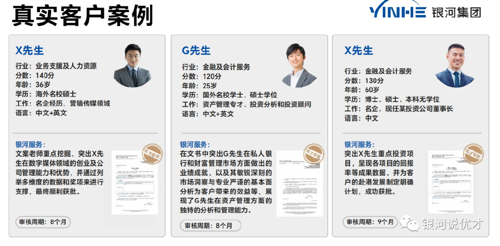Open approval letter thumbnail in 审核周期 9个月 card
The width and height of the screenshot is (500, 246).
pyautogui.click(x=450, y=182)
